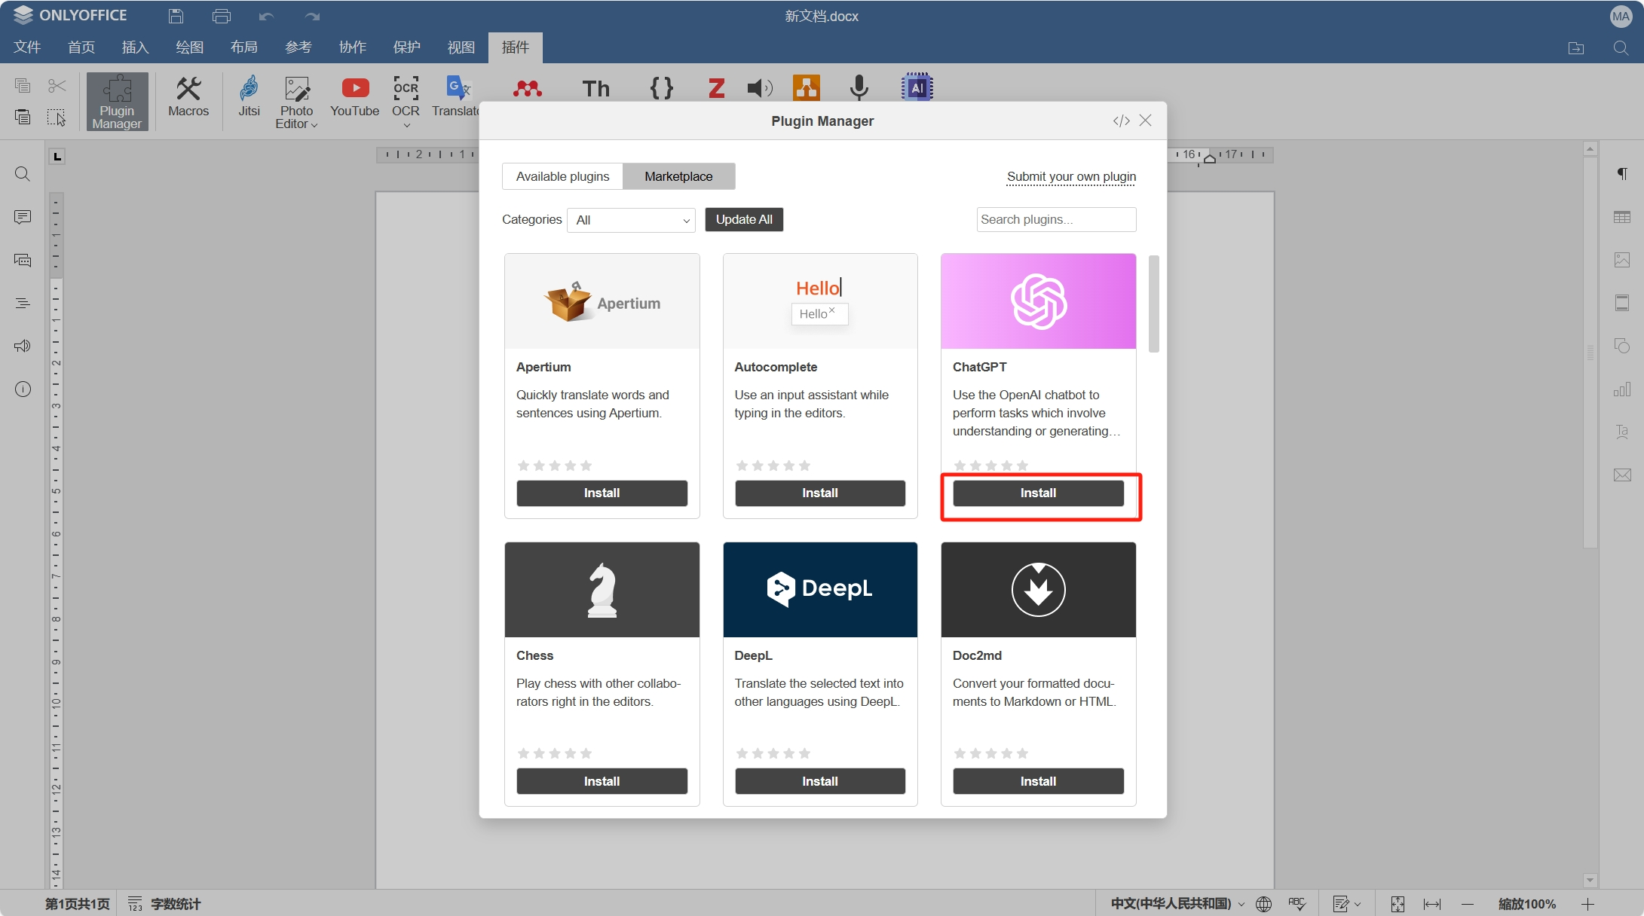The image size is (1644, 916).
Task: Open the Translator plugin
Action: tap(456, 98)
